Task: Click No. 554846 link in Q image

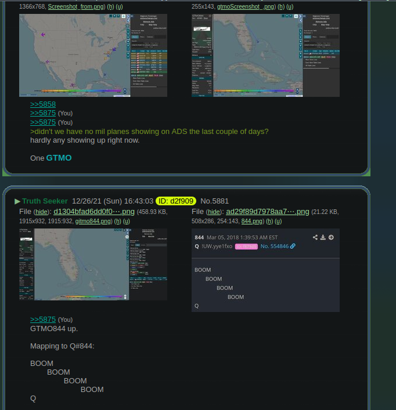Action: click(x=274, y=246)
